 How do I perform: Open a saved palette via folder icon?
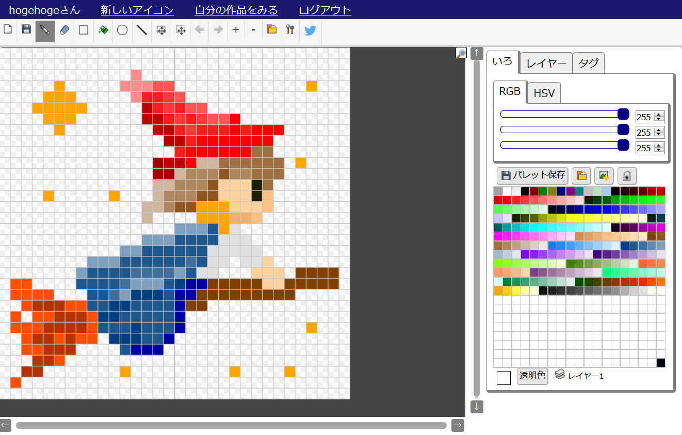(x=581, y=176)
